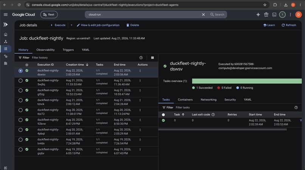Click the Search button in the search bar
This screenshot has height=170, width=305.
click(x=217, y=15)
